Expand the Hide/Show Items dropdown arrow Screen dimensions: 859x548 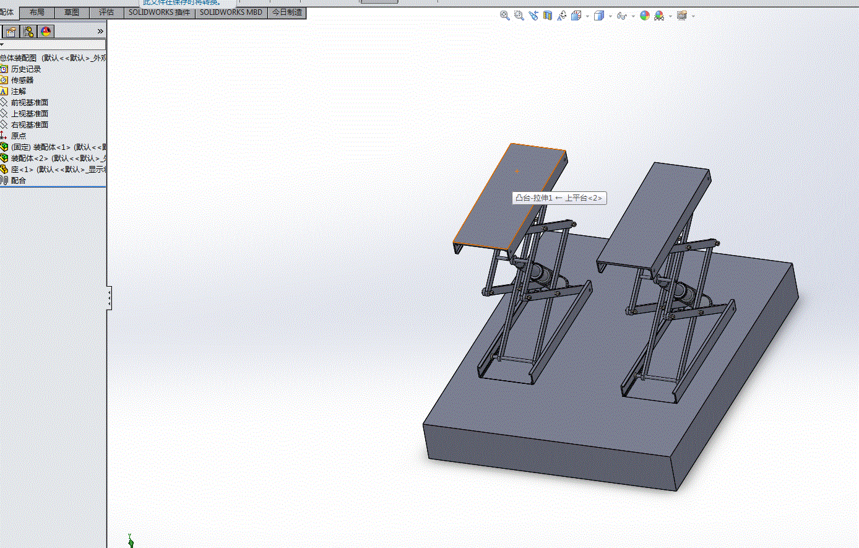tap(633, 16)
